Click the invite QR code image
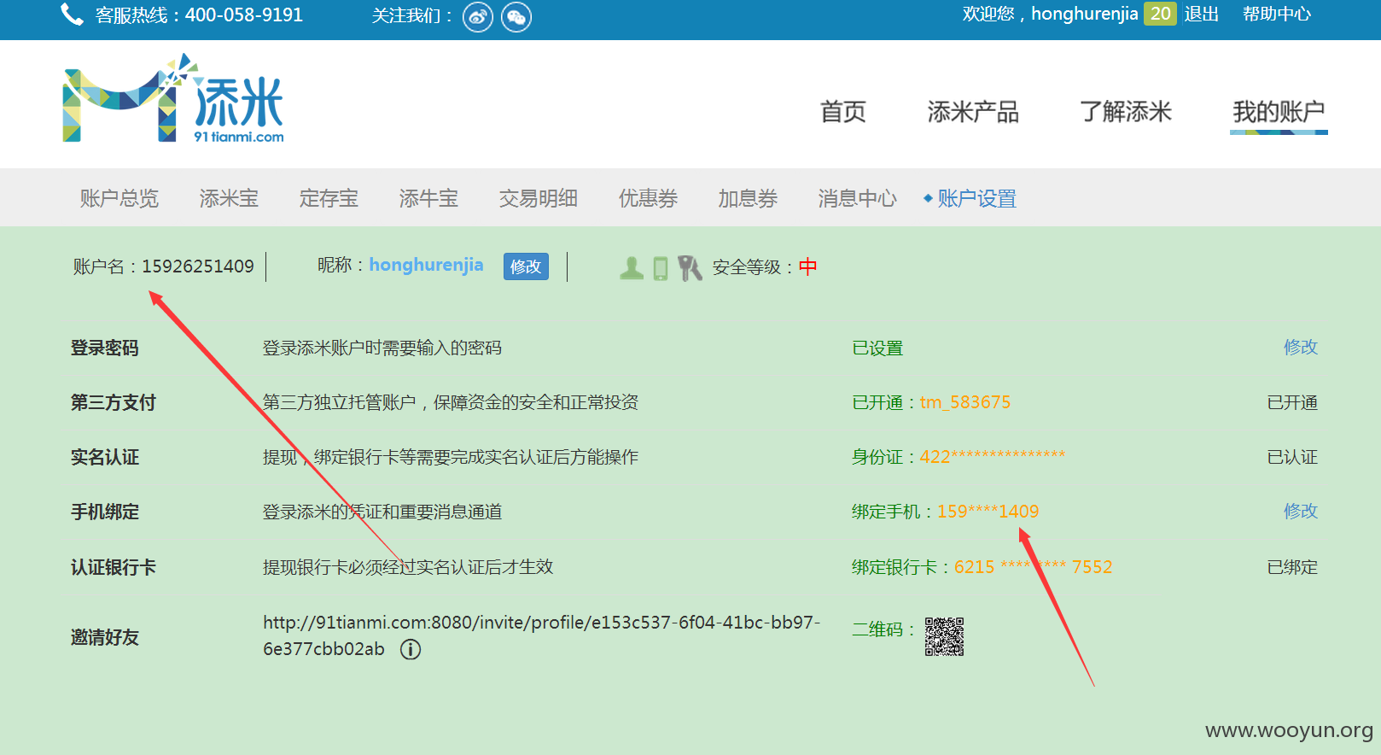 coord(944,636)
